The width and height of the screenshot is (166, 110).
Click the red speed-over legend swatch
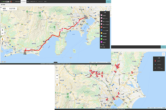coord(102,27)
